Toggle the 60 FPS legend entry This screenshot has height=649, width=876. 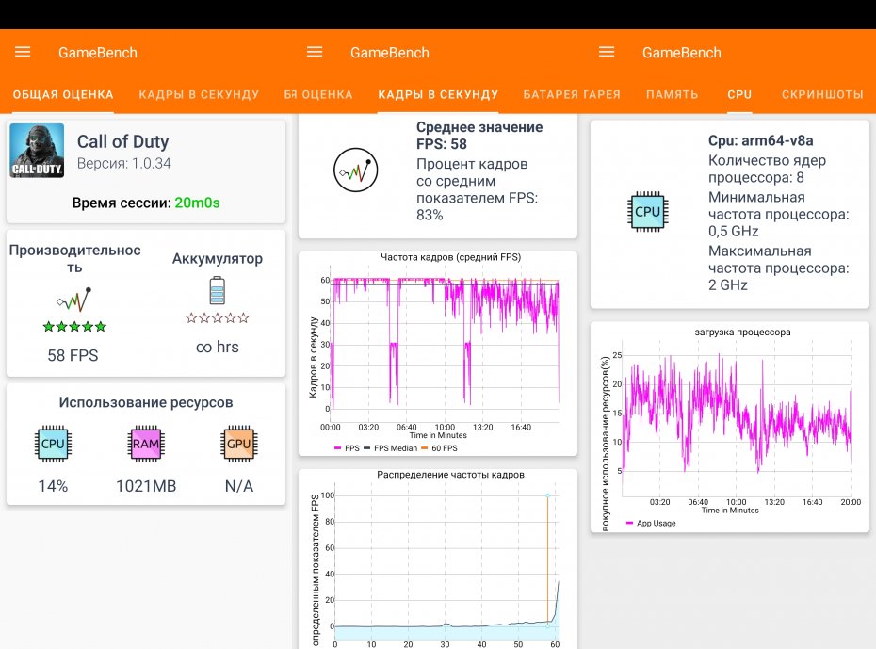[x=439, y=448]
